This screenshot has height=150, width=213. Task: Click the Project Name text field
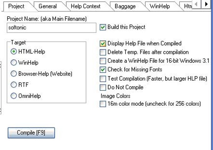pos(51,28)
